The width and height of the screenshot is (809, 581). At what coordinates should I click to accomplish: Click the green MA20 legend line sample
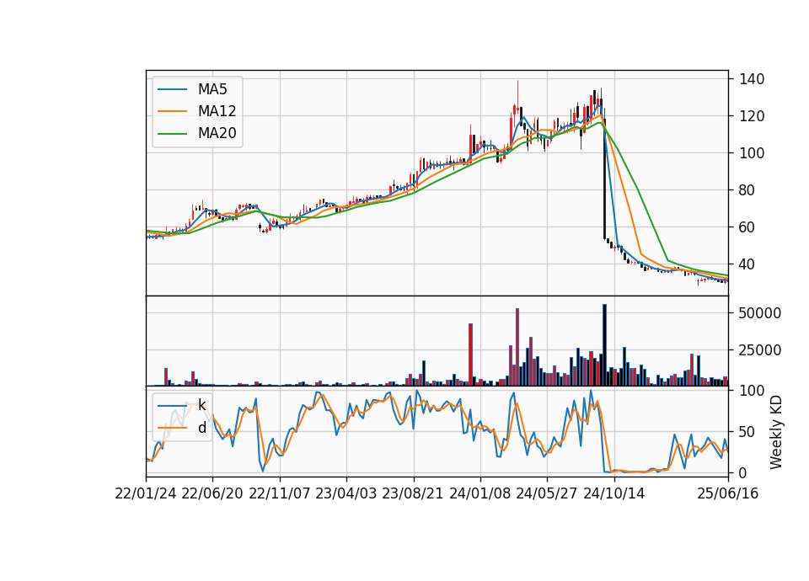172,134
